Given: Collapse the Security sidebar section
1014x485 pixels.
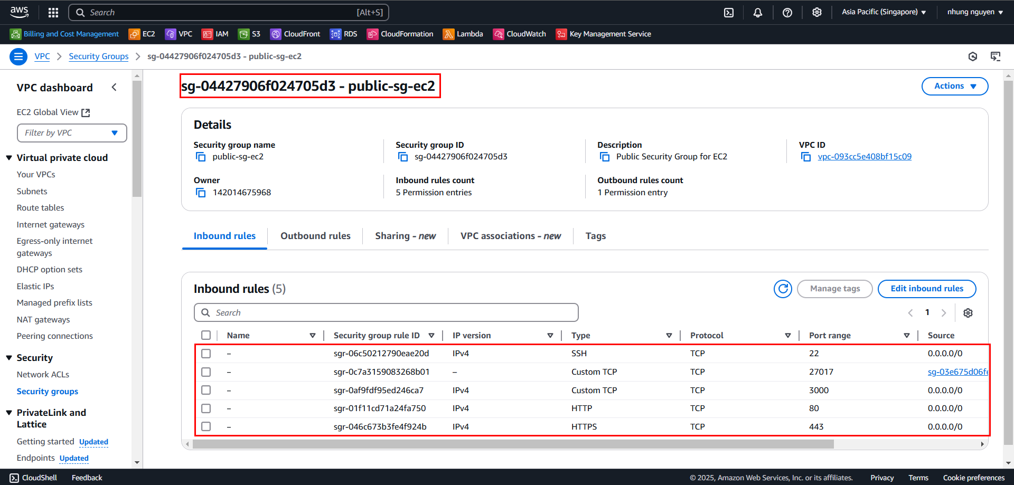Looking at the screenshot, I should pyautogui.click(x=9, y=358).
